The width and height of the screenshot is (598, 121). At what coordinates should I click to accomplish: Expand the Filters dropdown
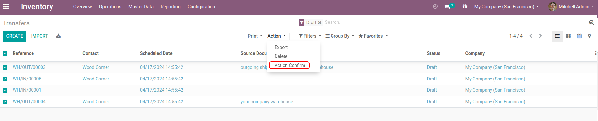[310, 36]
